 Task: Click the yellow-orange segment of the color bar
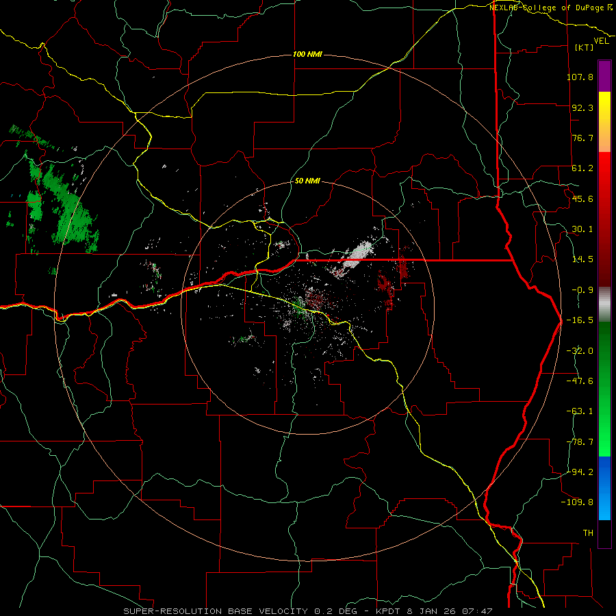(x=604, y=122)
